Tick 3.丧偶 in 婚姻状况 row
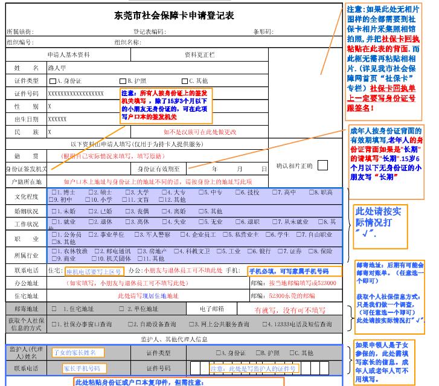The image size is (439, 386). tap(127, 211)
